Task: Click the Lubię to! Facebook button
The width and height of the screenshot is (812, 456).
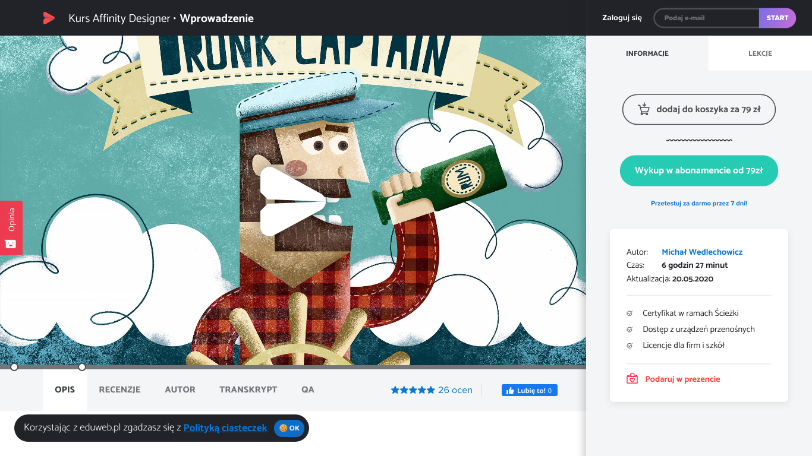Action: pyautogui.click(x=530, y=391)
